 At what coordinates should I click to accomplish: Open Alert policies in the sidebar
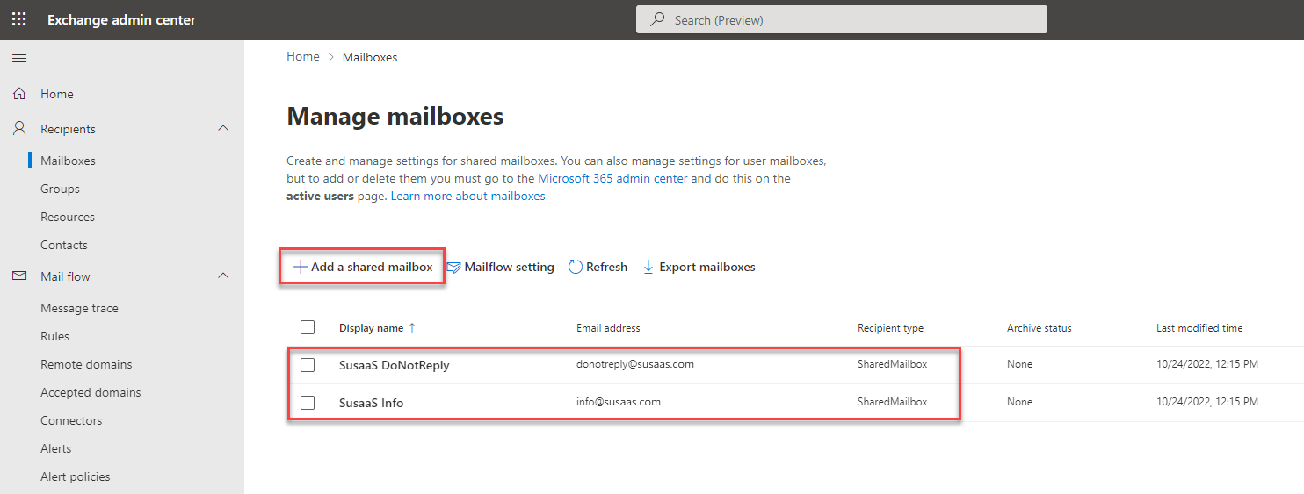point(76,476)
